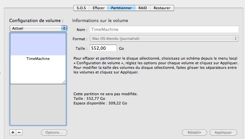
Task: Open the Format Mac OS étendu dropdown
Action: 164,39
